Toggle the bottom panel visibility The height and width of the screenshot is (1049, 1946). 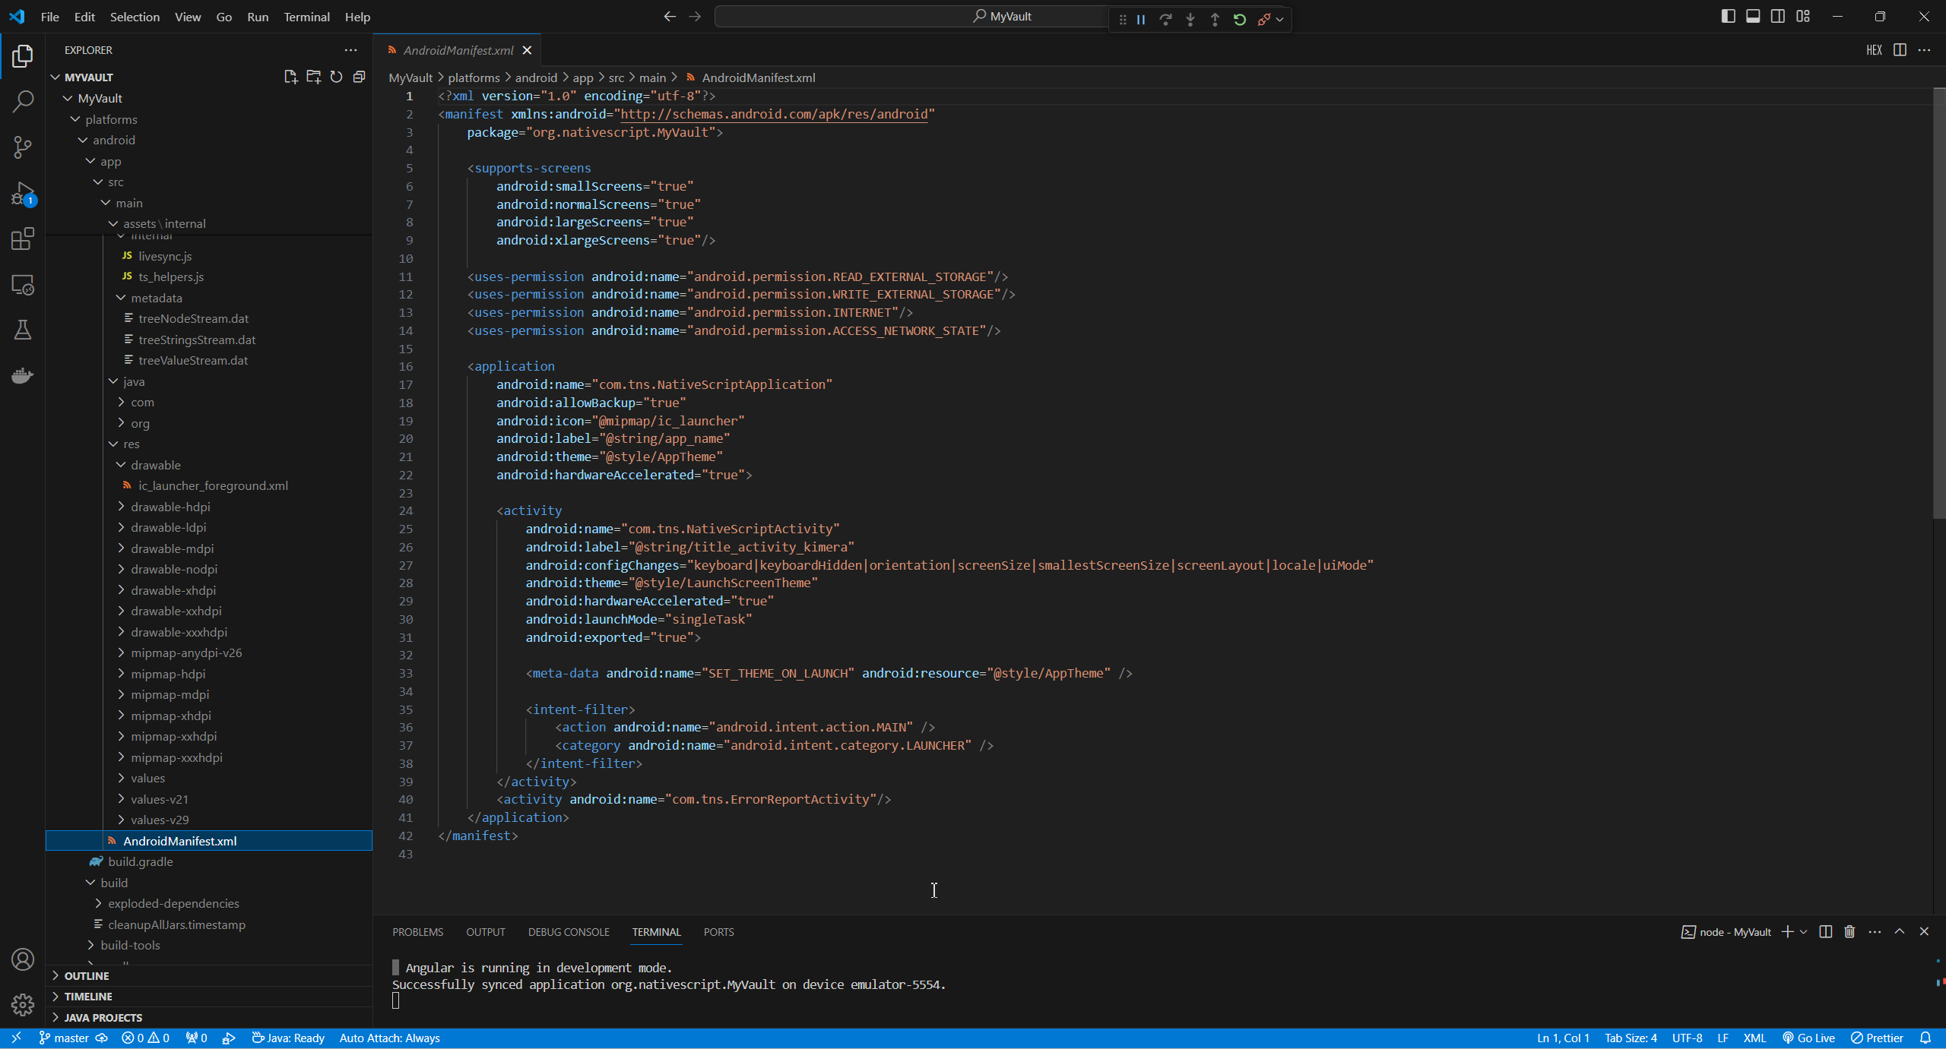[x=1753, y=16]
